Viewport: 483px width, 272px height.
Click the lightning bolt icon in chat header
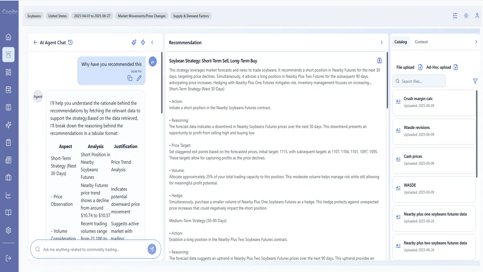click(143, 42)
